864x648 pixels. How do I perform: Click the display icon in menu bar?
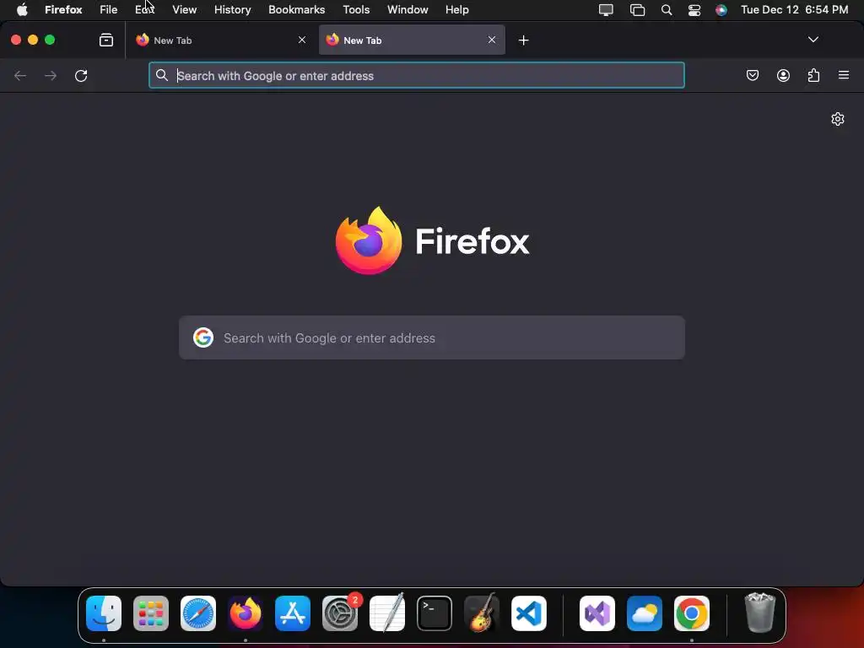[x=606, y=10]
